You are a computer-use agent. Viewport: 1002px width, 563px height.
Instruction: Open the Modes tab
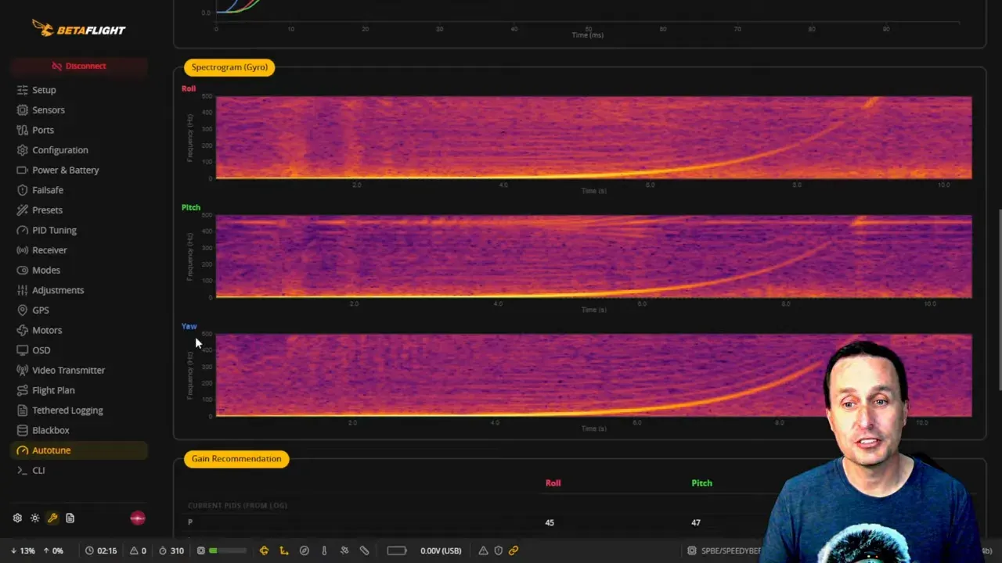point(78,270)
